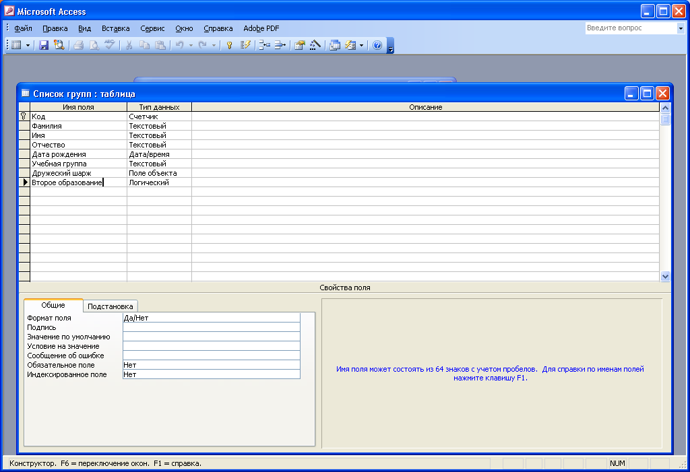The height and width of the screenshot is (472, 690).
Task: Save the table with the floppy disk icon
Action: (44, 45)
